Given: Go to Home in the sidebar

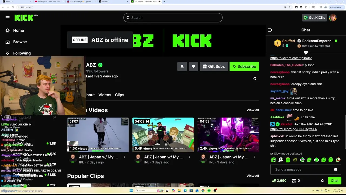Looking at the screenshot, I should coord(15,30).
